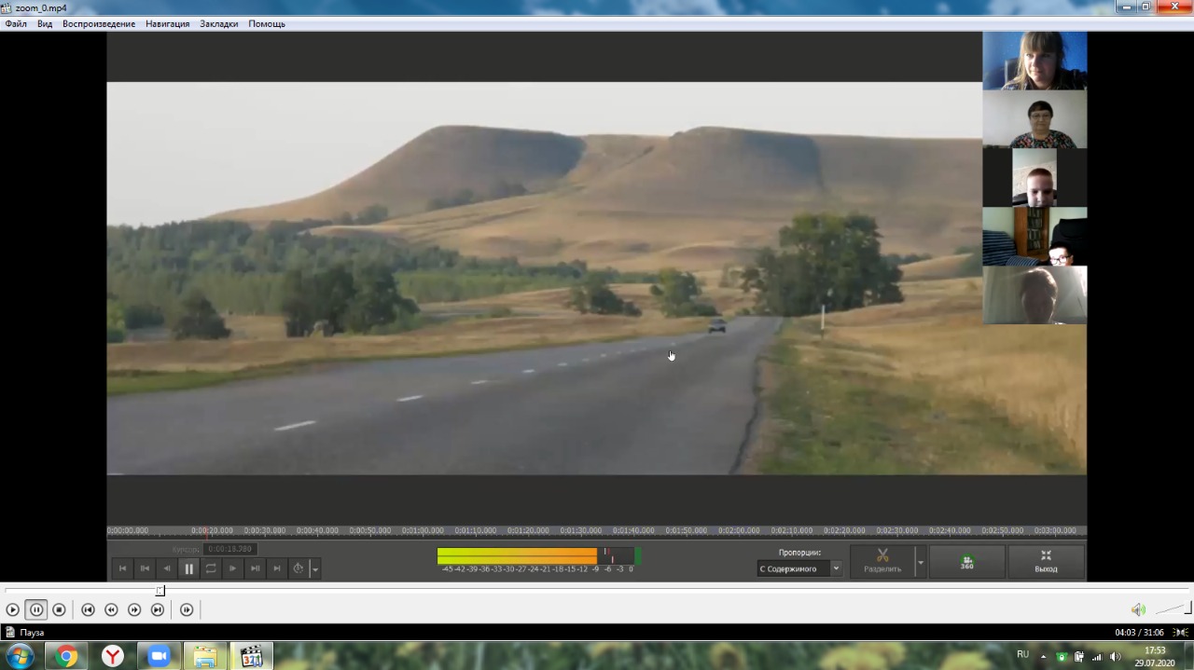The height and width of the screenshot is (670, 1194).
Task: Toggle loop playback in the video editor
Action: click(211, 568)
